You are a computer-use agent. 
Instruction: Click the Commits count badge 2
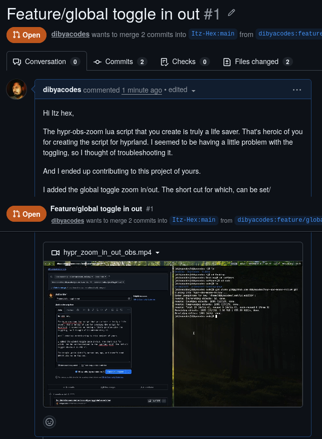pyautogui.click(x=142, y=62)
